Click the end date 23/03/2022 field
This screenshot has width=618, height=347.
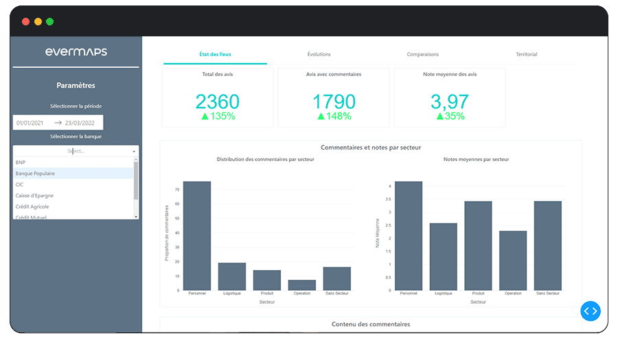tap(82, 123)
